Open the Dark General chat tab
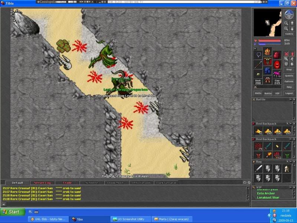Screen dimensions: 297x223 pos(166,183)
